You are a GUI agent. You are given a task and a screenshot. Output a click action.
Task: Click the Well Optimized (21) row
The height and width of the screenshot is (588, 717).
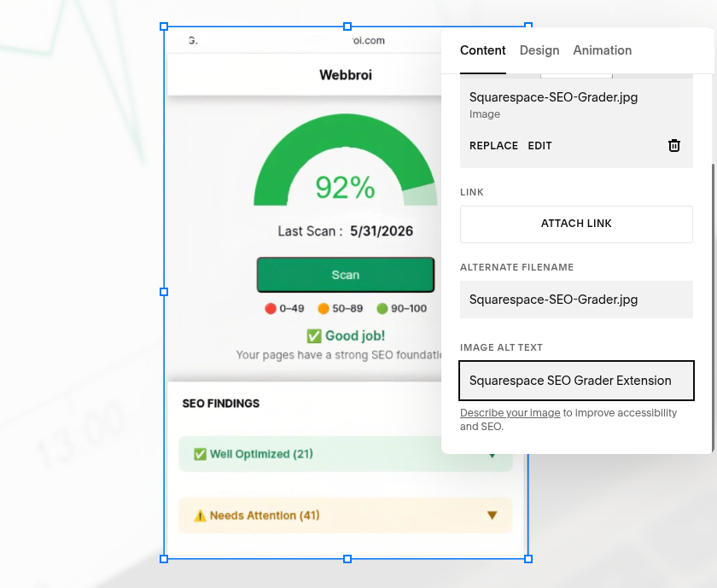[x=345, y=454]
